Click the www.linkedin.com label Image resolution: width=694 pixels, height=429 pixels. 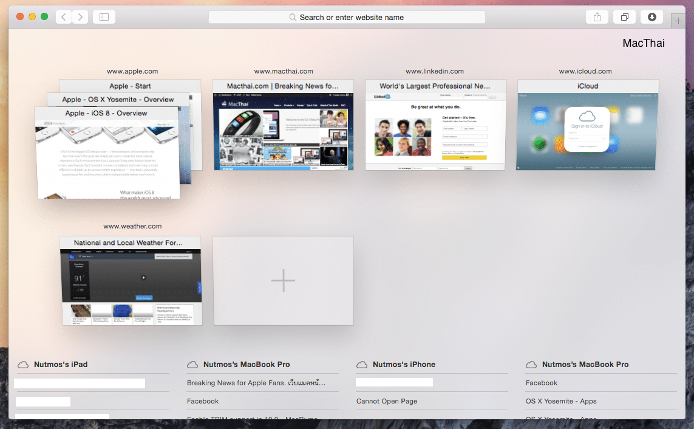click(435, 71)
